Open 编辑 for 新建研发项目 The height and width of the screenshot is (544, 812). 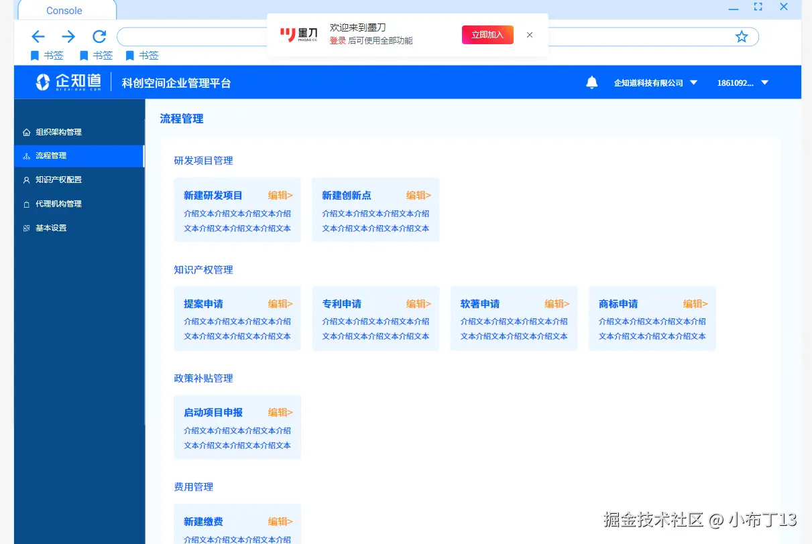click(x=281, y=195)
